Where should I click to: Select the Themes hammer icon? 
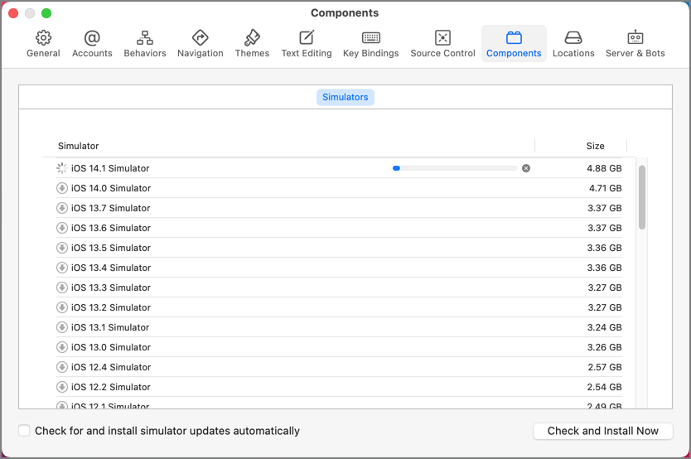252,38
